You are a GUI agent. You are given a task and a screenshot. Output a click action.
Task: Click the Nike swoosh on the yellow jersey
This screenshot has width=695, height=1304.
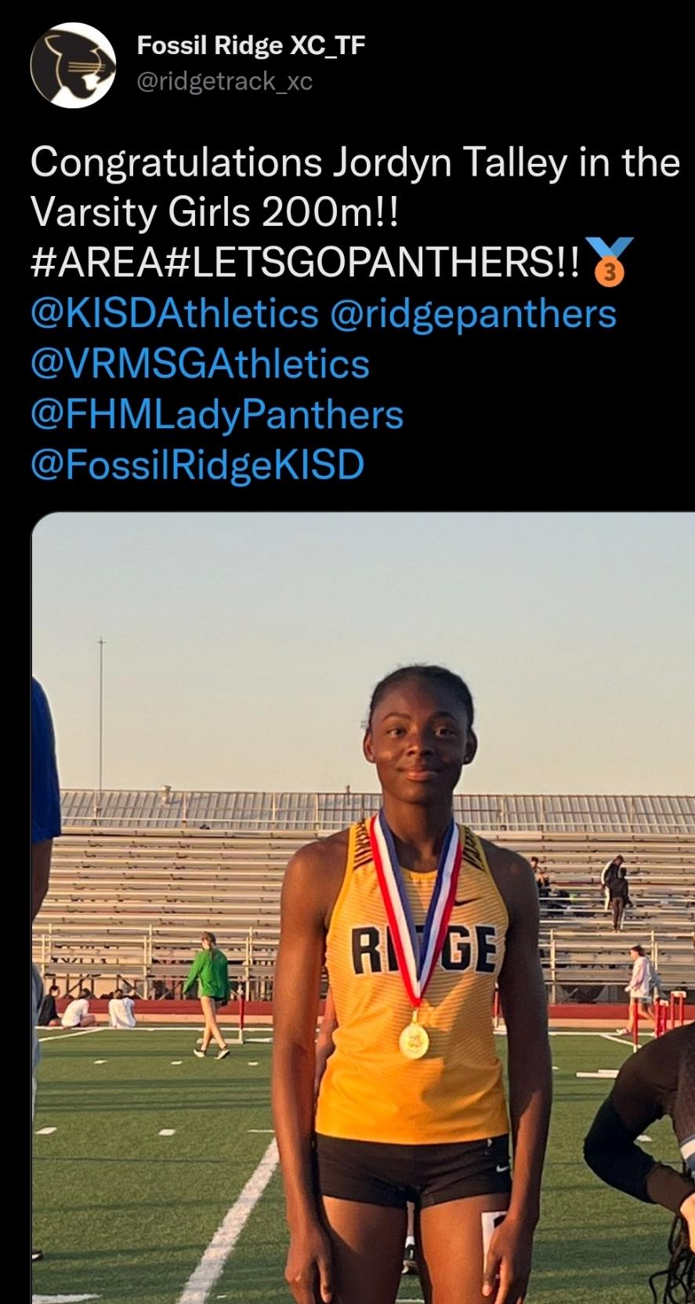coord(465,905)
